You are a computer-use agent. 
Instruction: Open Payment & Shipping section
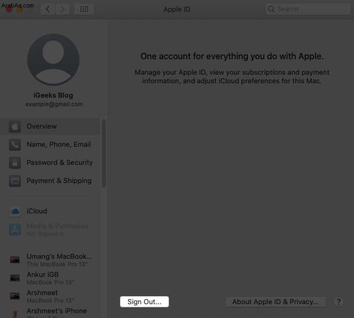[50, 181]
